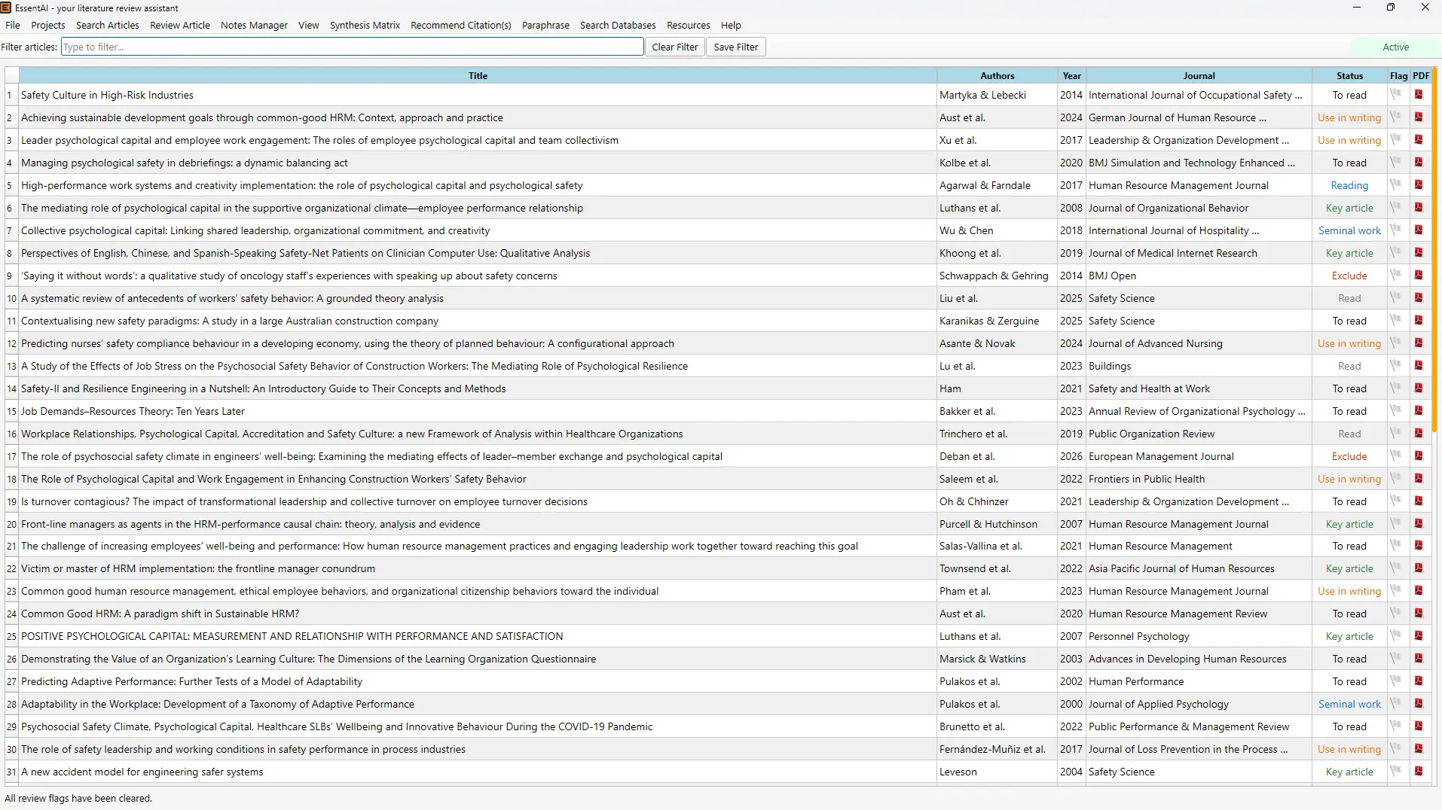Select 'Reading' status cell for Agarwal & Farndale

[x=1349, y=185]
